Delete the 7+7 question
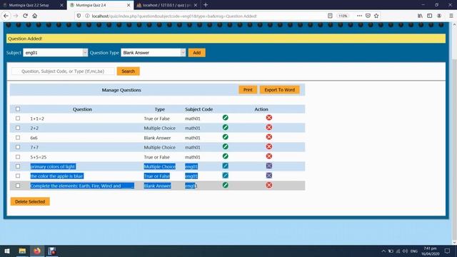 point(269,146)
